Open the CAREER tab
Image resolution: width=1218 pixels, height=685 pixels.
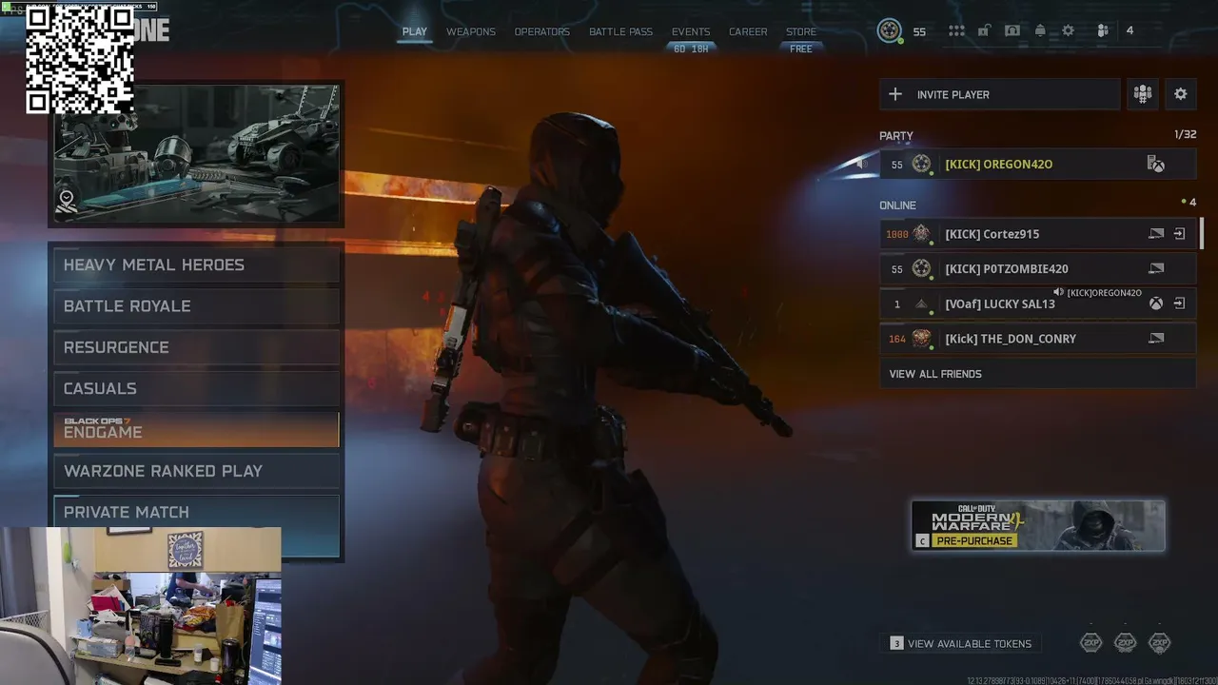tap(748, 31)
